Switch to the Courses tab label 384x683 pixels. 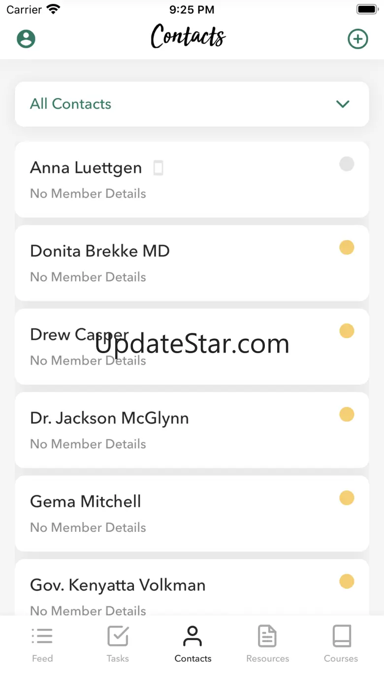pos(341,658)
